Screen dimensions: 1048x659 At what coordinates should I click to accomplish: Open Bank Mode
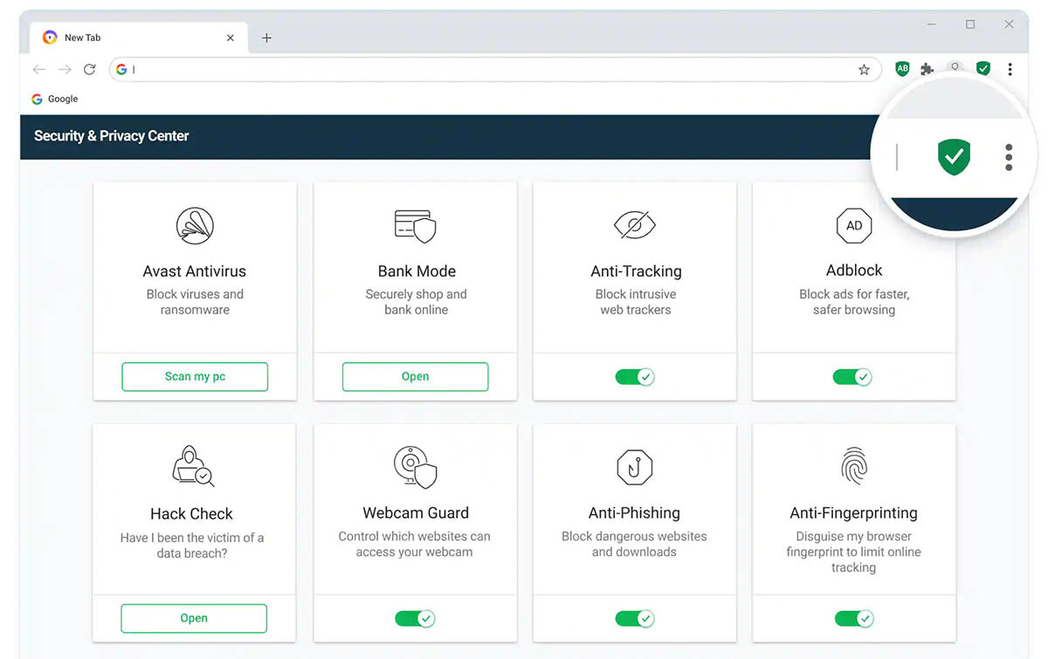[x=415, y=376]
